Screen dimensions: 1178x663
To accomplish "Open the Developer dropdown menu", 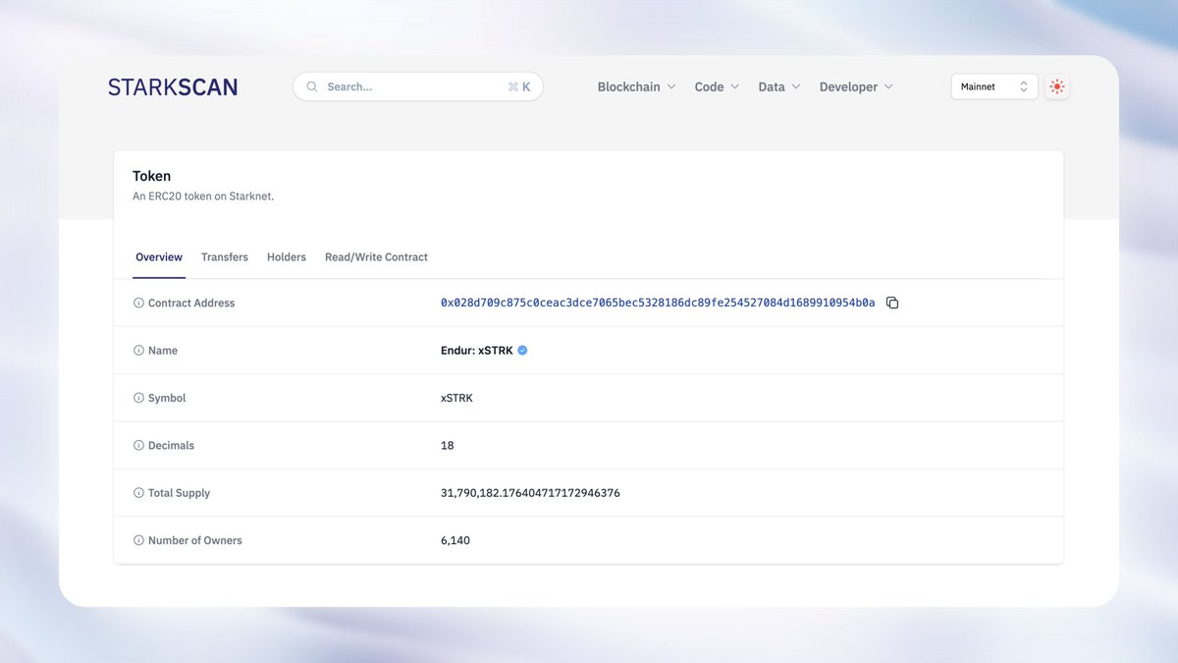I will click(x=856, y=86).
